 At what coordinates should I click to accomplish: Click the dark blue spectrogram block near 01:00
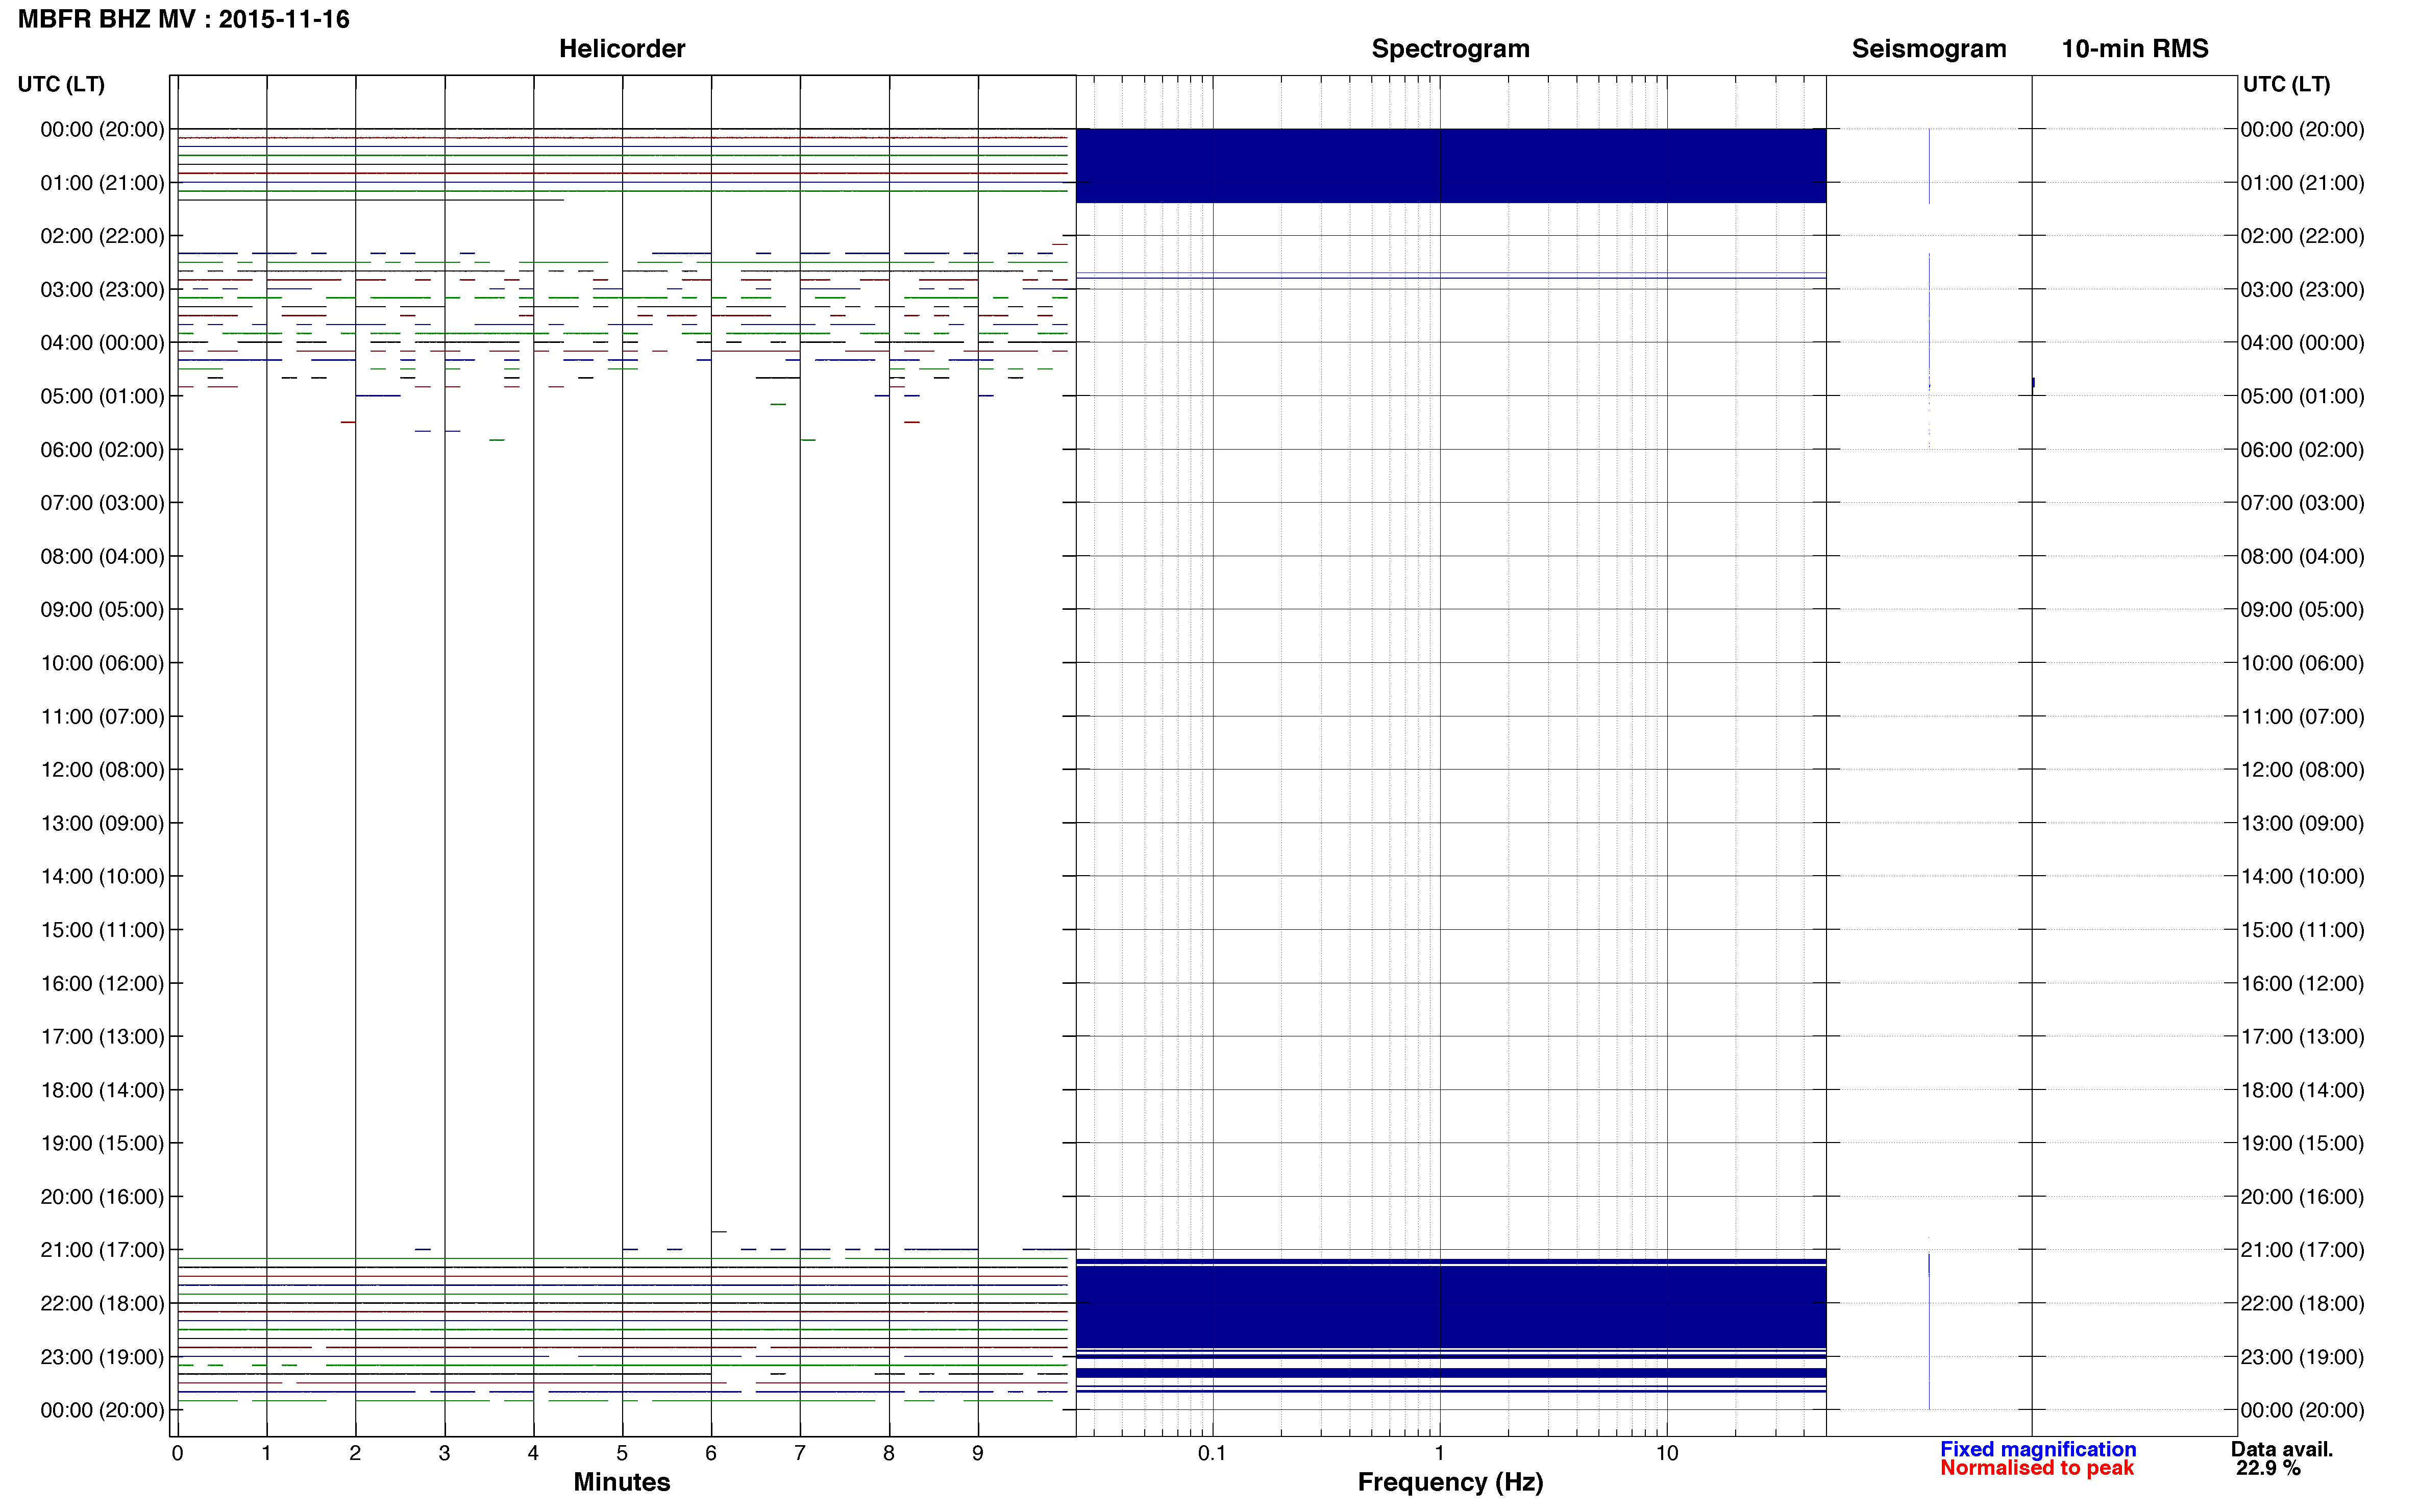pyautogui.click(x=1451, y=166)
